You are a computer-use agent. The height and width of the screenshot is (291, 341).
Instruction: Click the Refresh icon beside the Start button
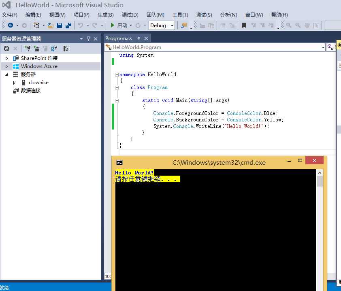point(138,25)
